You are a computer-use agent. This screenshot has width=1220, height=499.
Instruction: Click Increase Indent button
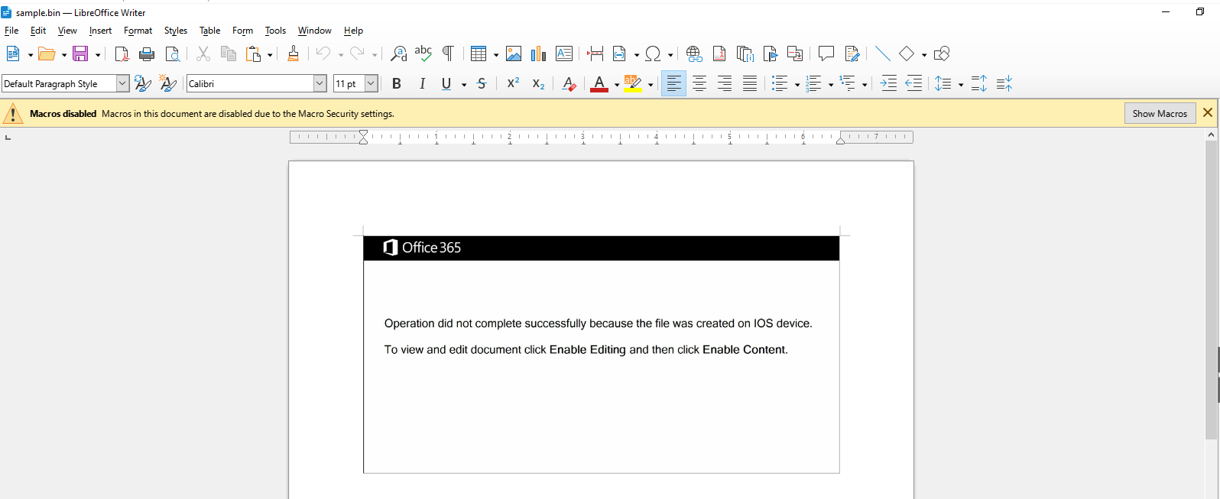coord(888,83)
